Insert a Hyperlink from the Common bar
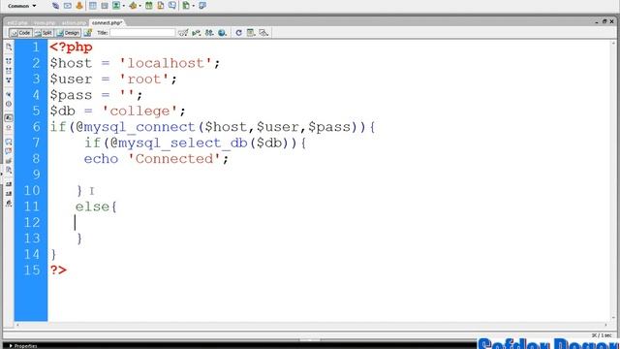 point(56,6)
